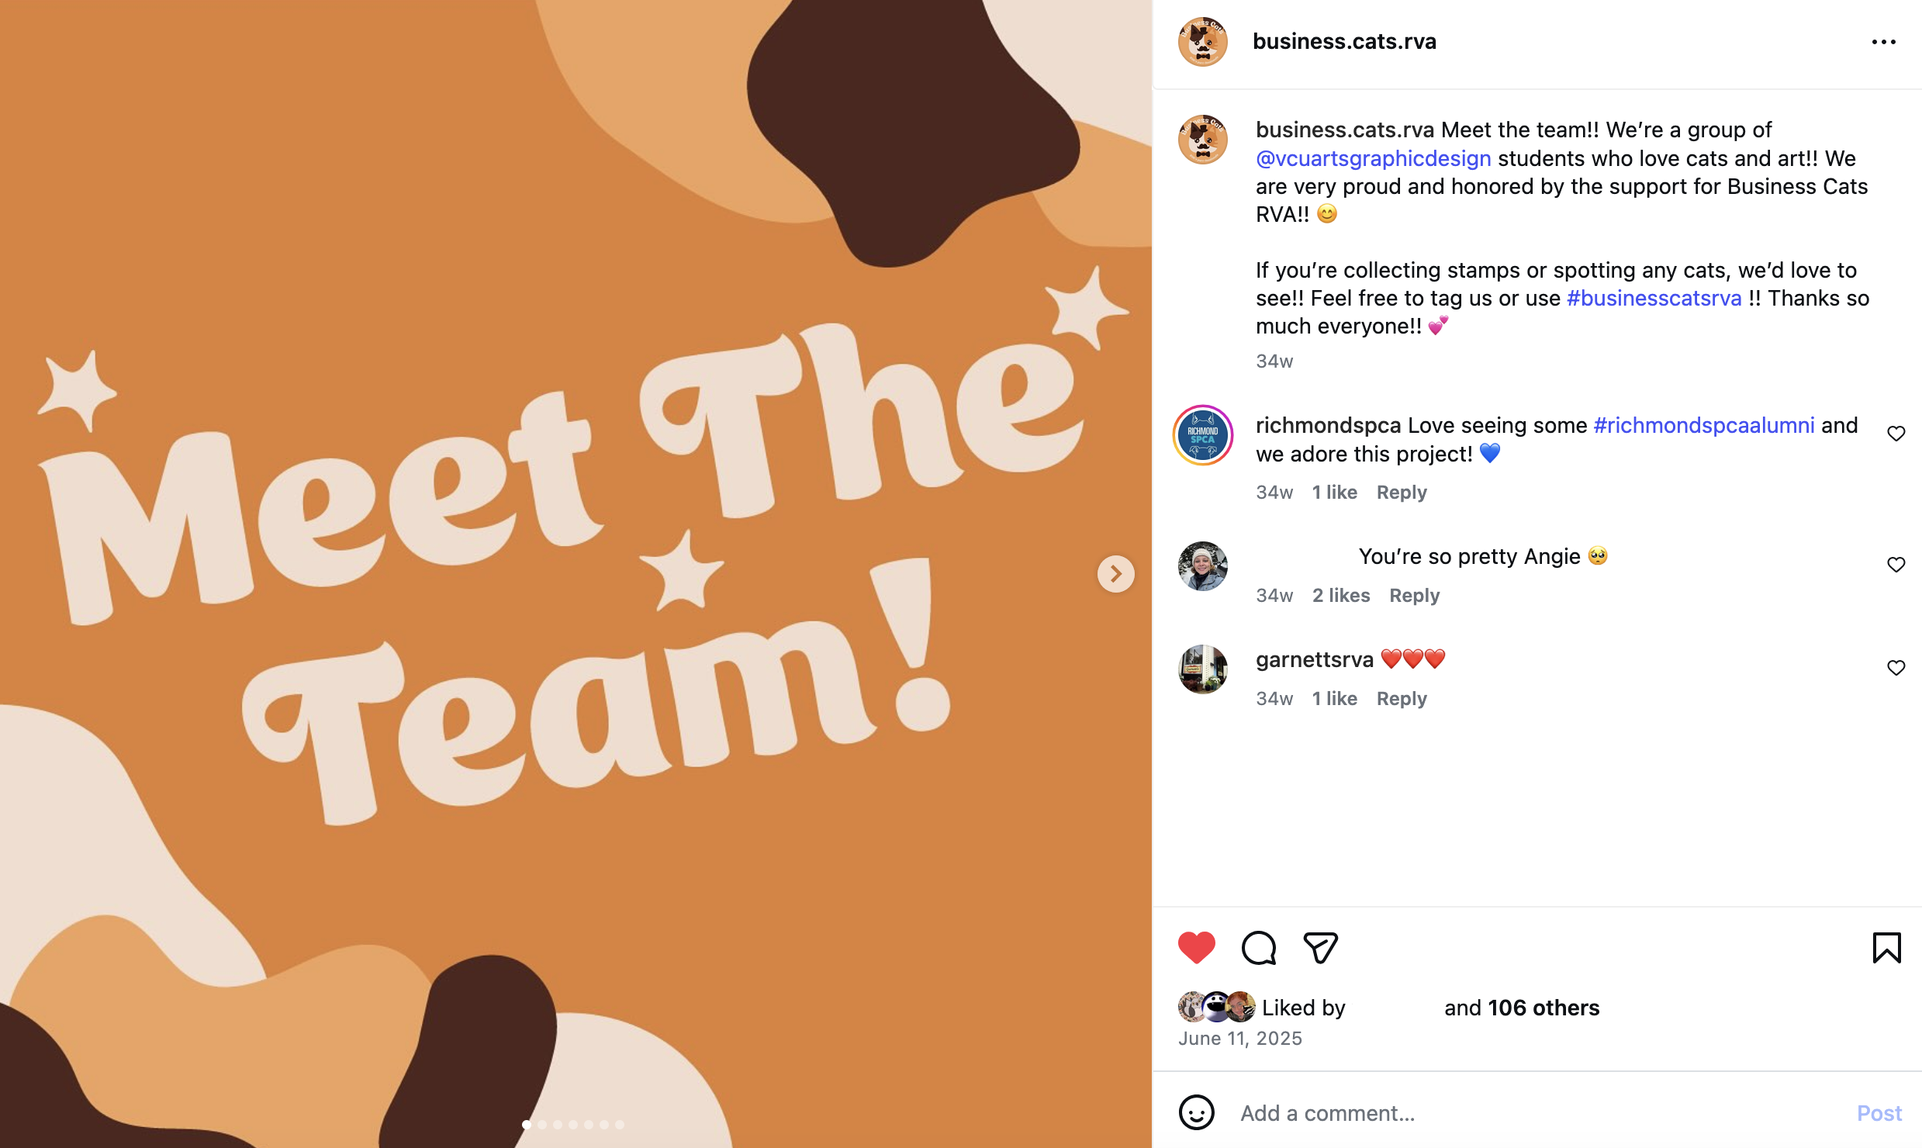Open garnettsrva profile picture

point(1202,669)
